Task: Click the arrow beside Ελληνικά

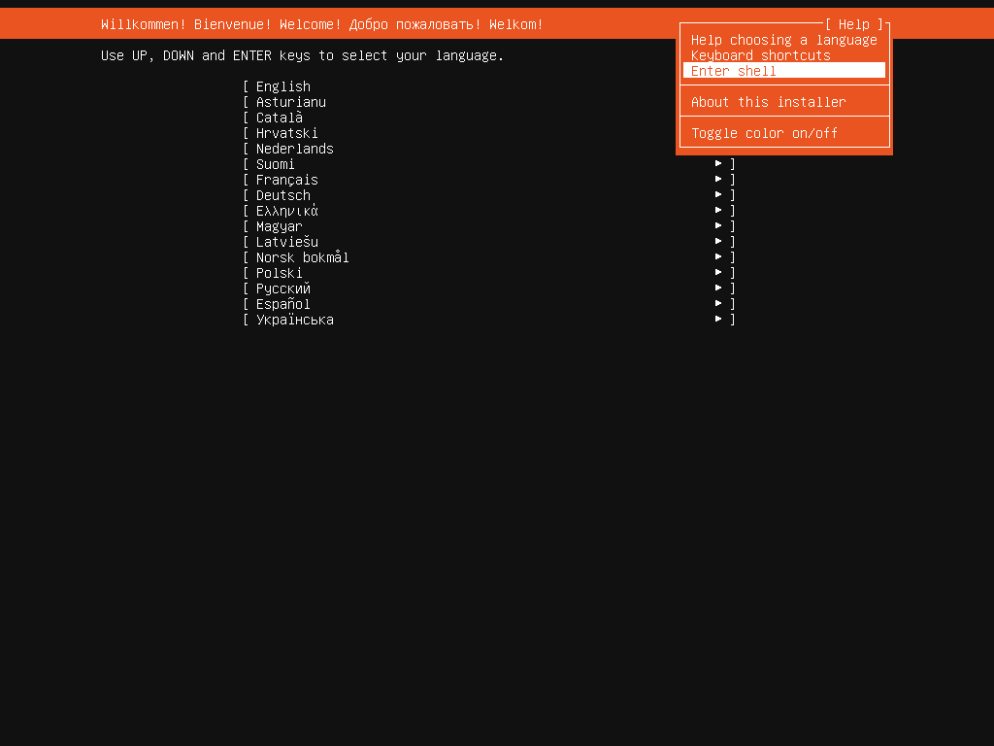Action: [x=718, y=211]
